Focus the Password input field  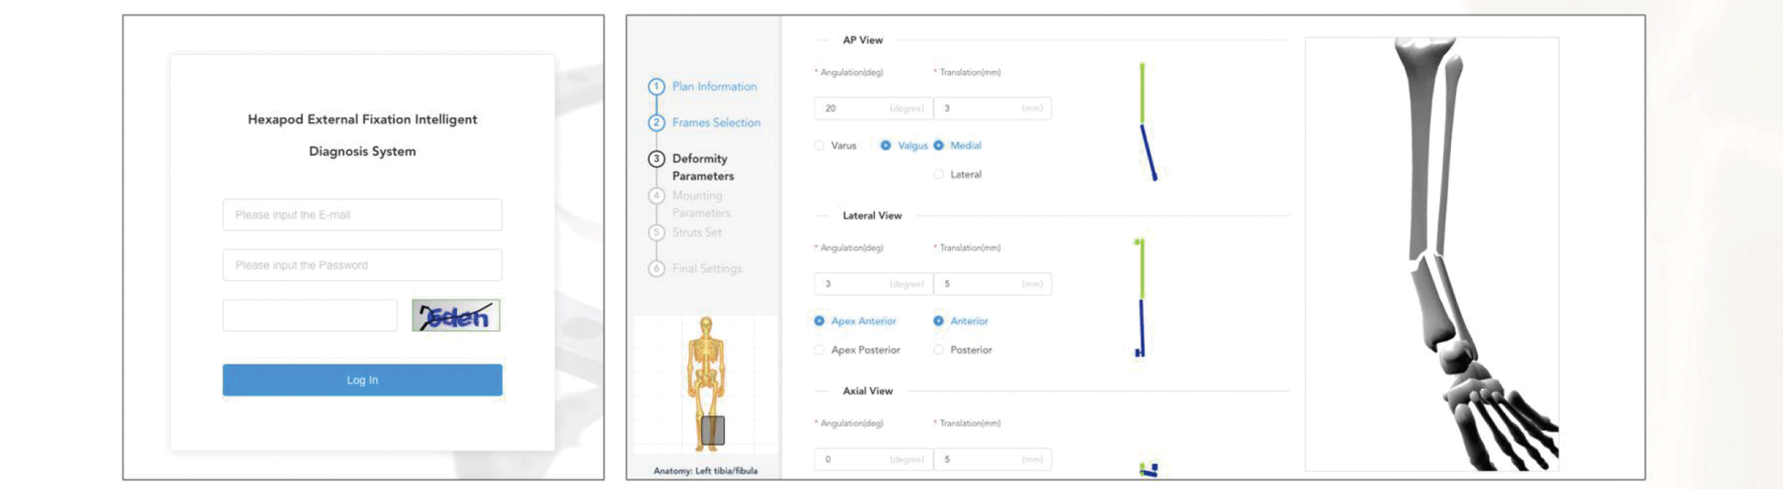362,265
